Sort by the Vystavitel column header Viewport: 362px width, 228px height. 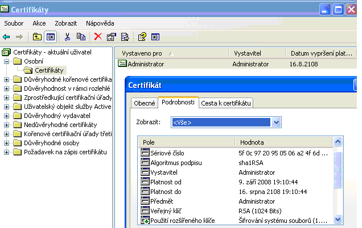pos(257,53)
